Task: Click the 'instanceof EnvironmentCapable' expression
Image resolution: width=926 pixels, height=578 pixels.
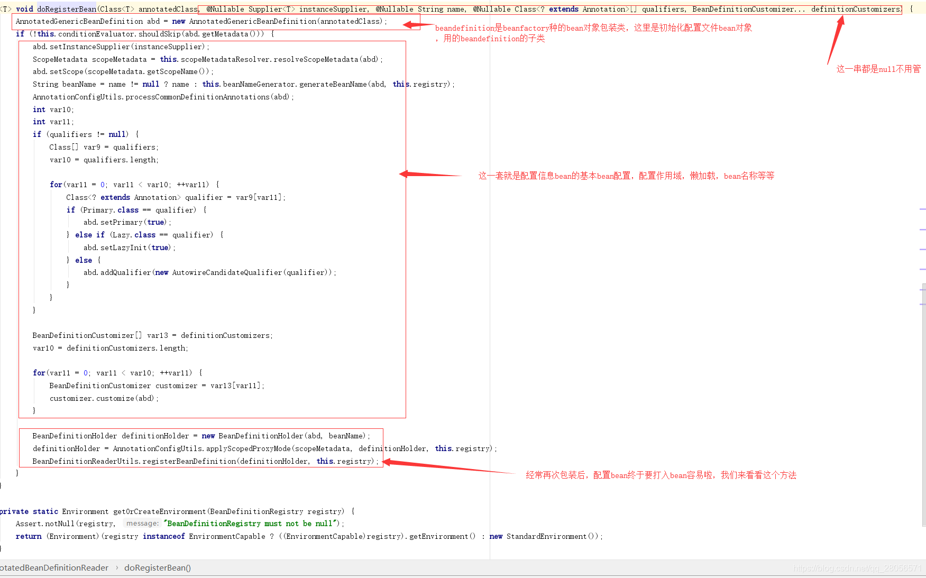Action: click(204, 536)
